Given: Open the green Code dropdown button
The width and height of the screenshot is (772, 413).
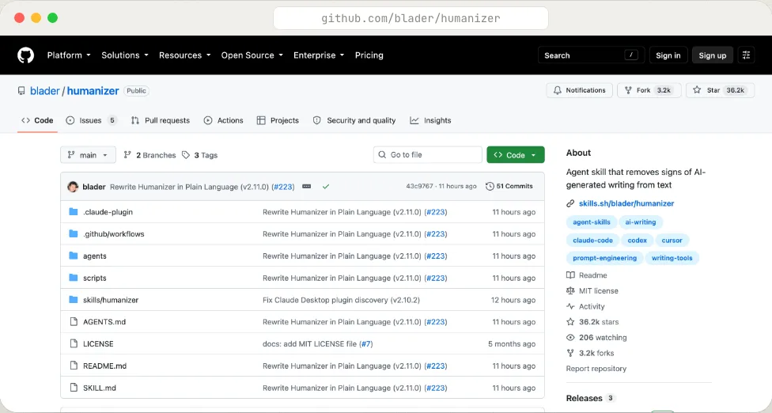Looking at the screenshot, I should tap(516, 154).
